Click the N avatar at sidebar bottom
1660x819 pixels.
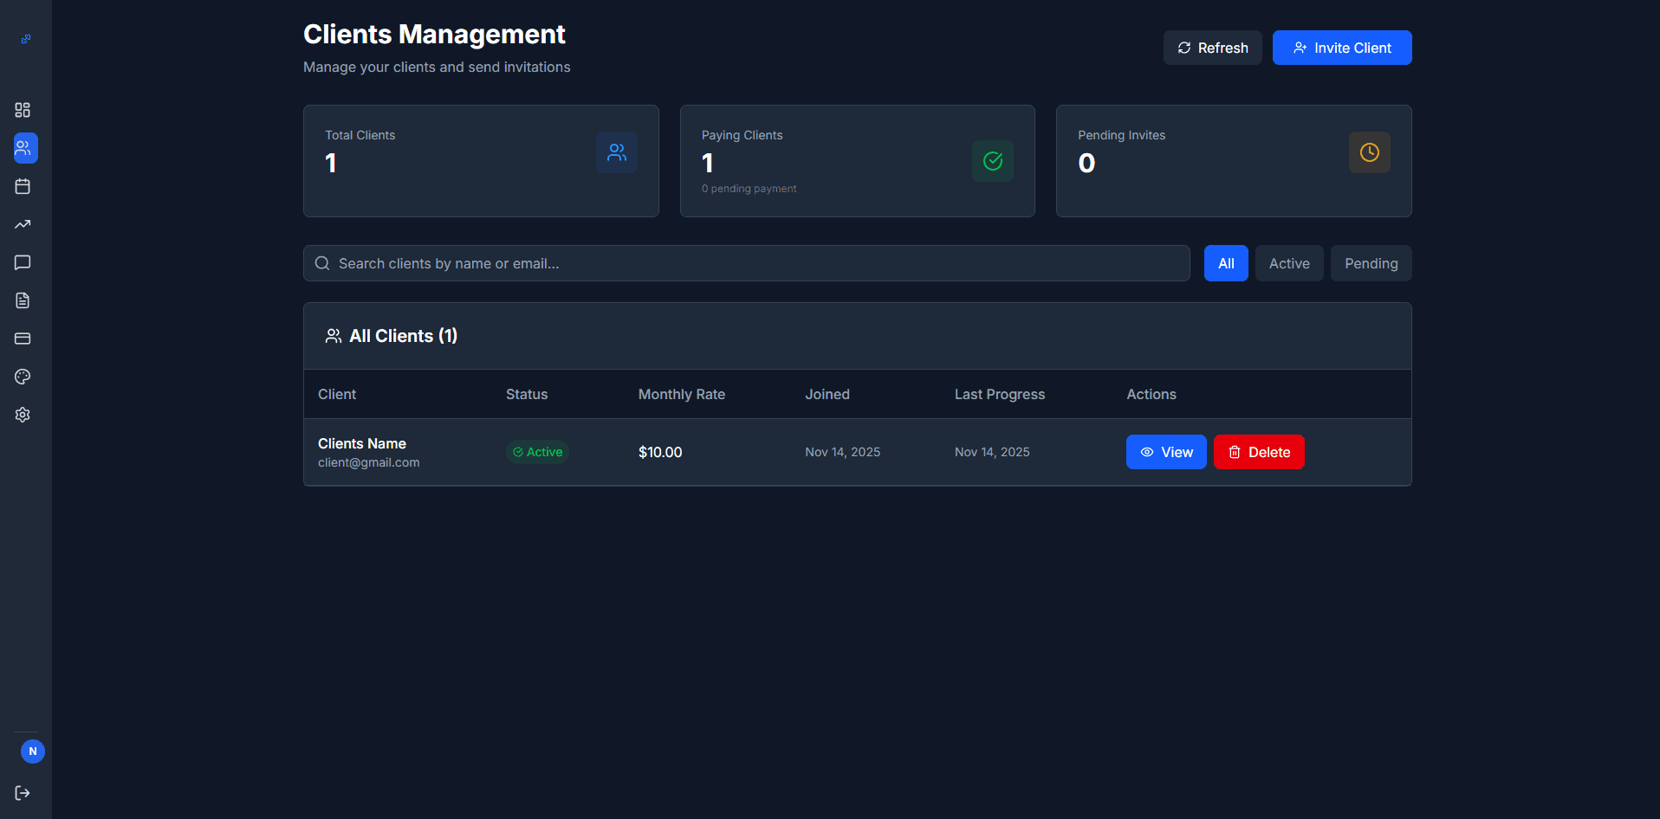pos(32,751)
